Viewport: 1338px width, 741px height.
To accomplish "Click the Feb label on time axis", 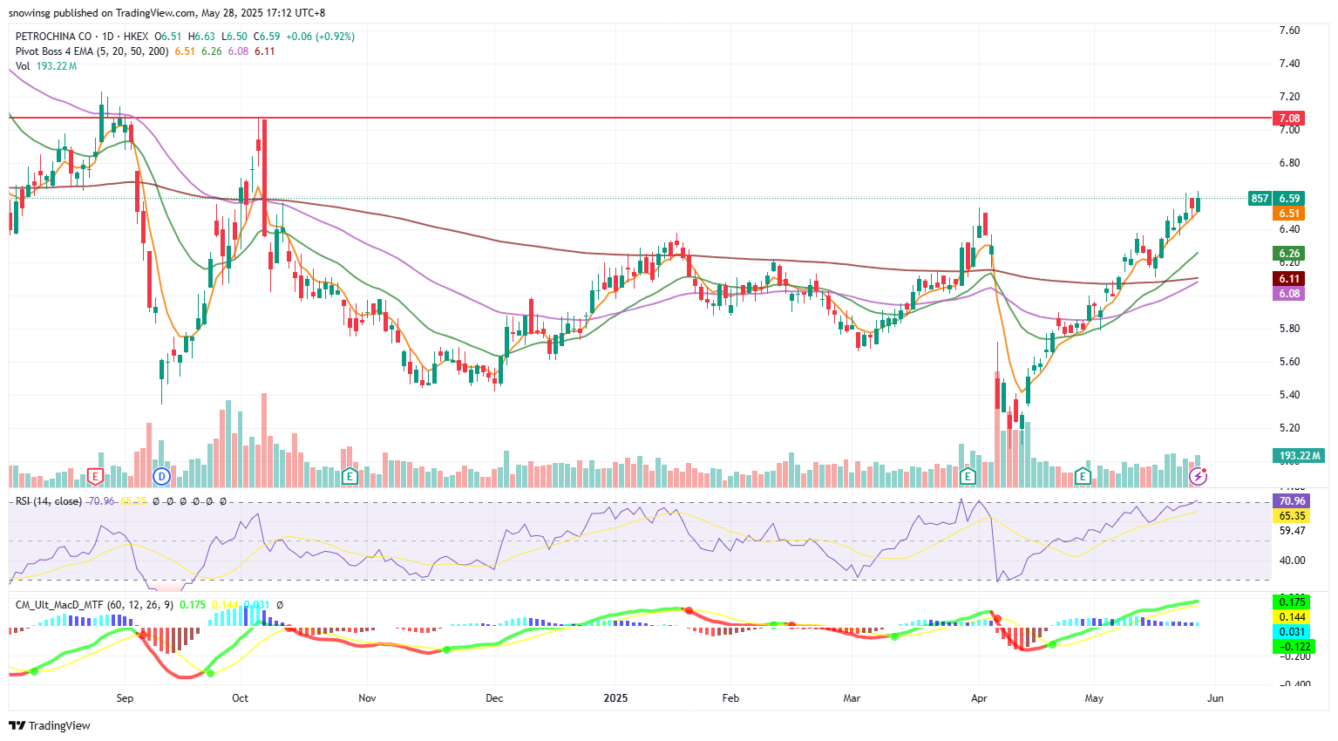I will point(730,698).
